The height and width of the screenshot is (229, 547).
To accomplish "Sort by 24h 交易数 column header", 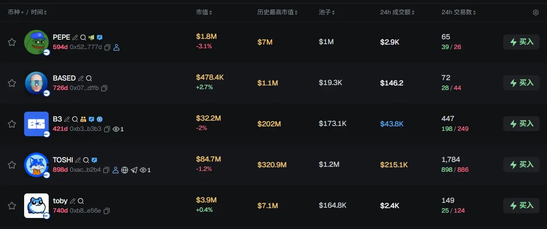I will 459,13.
